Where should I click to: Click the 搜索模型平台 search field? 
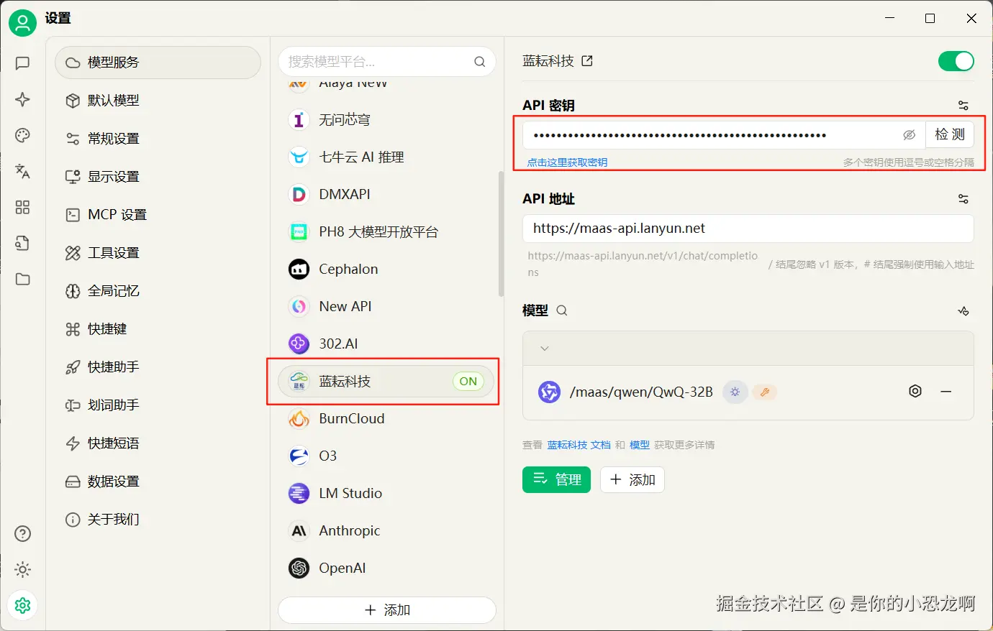(387, 62)
